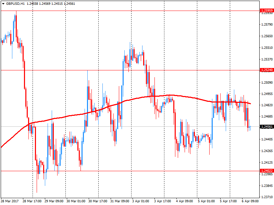
Task: Click the 1.23710 price axis label
Action: 267,197
